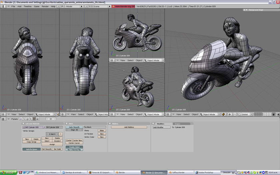Click the Add Multires button
The height and width of the screenshot is (175, 280).
(129, 127)
